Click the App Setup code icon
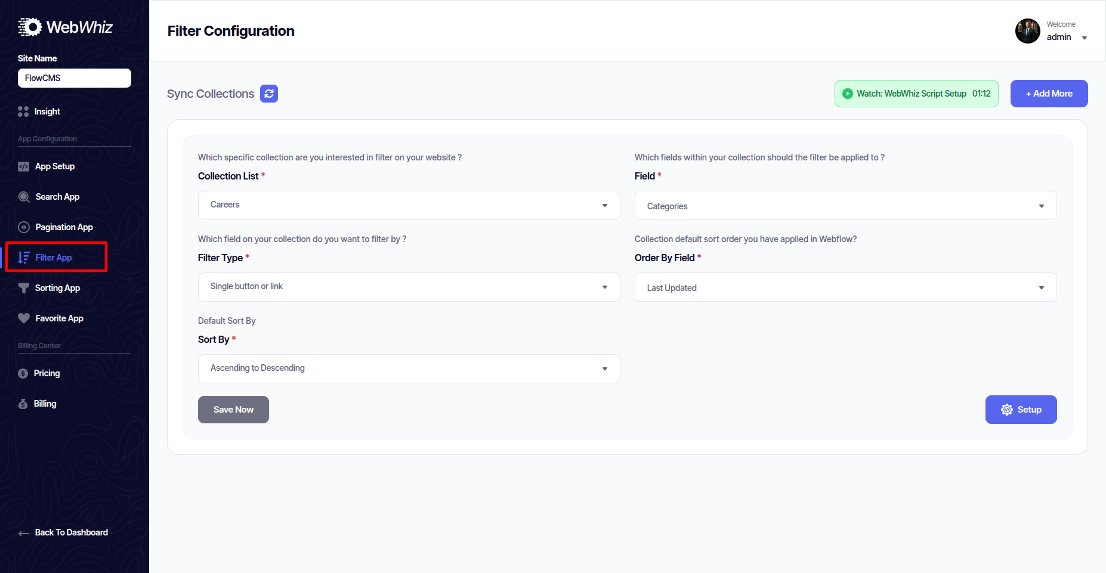The image size is (1106, 573). click(23, 166)
